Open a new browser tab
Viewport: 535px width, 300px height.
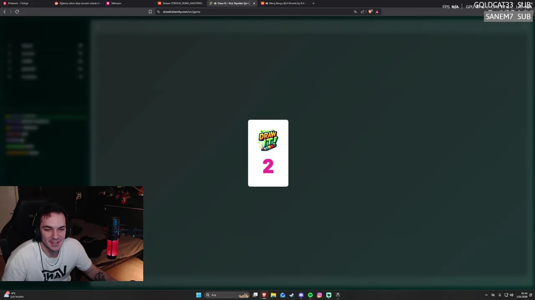click(x=313, y=3)
